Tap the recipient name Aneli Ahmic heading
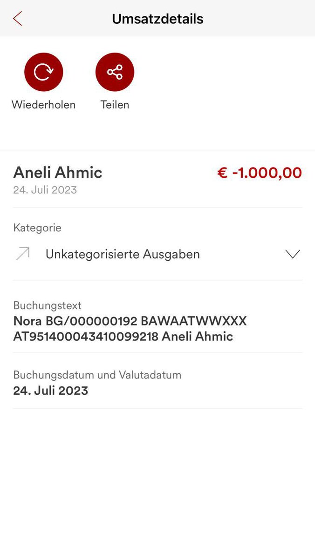 (58, 173)
